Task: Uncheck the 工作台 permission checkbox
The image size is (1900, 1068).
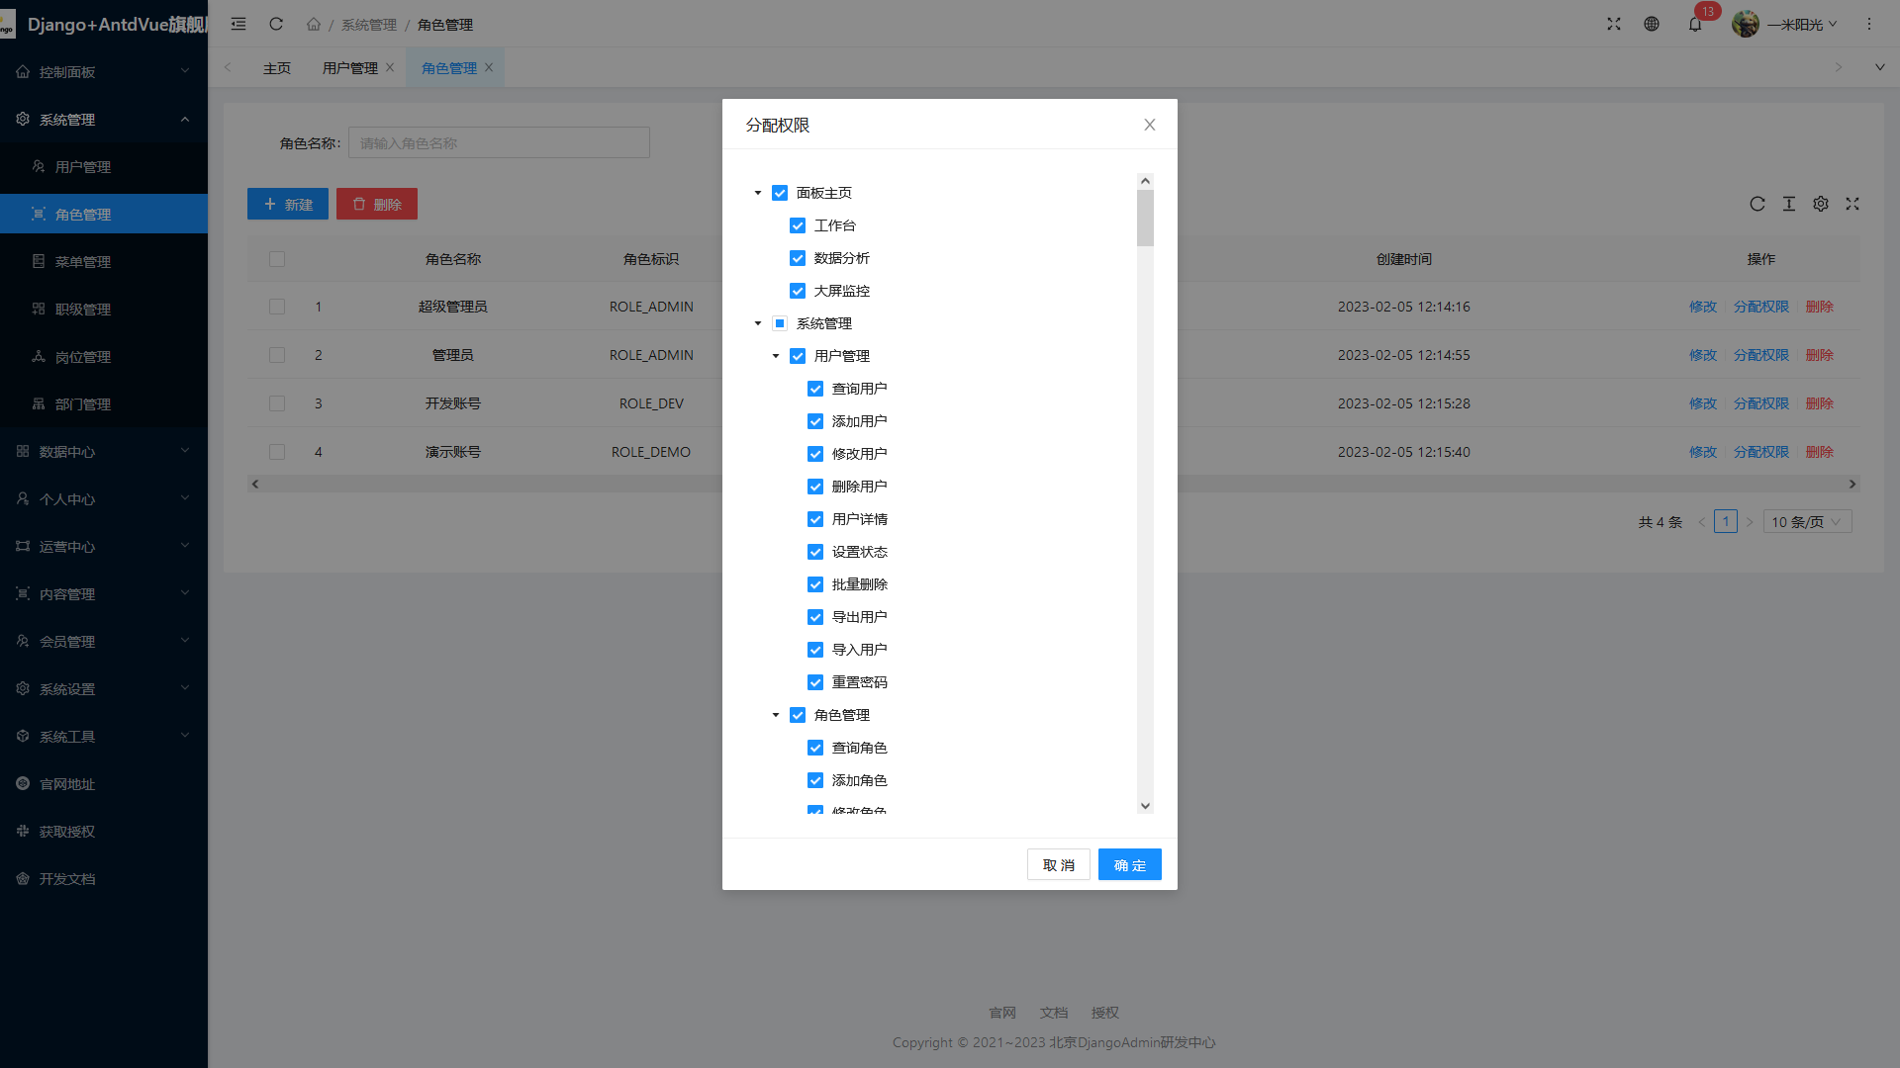Action: click(798, 225)
